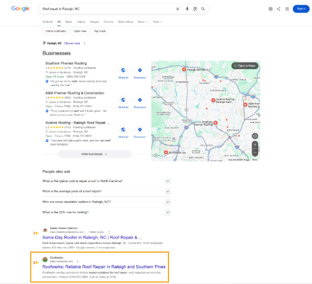Click More businesses button
Viewport: 312px width, 284px height.
[x=94, y=154]
